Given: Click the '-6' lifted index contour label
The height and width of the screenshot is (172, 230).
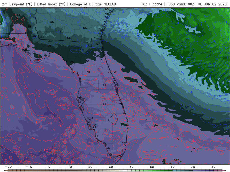Looking at the screenshot, I should pos(44,150).
